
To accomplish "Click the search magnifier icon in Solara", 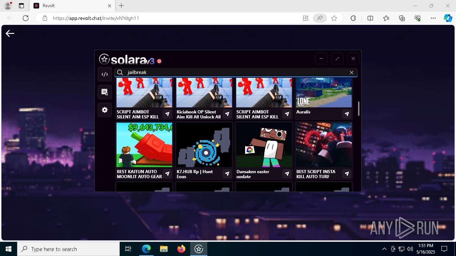I will (120, 73).
